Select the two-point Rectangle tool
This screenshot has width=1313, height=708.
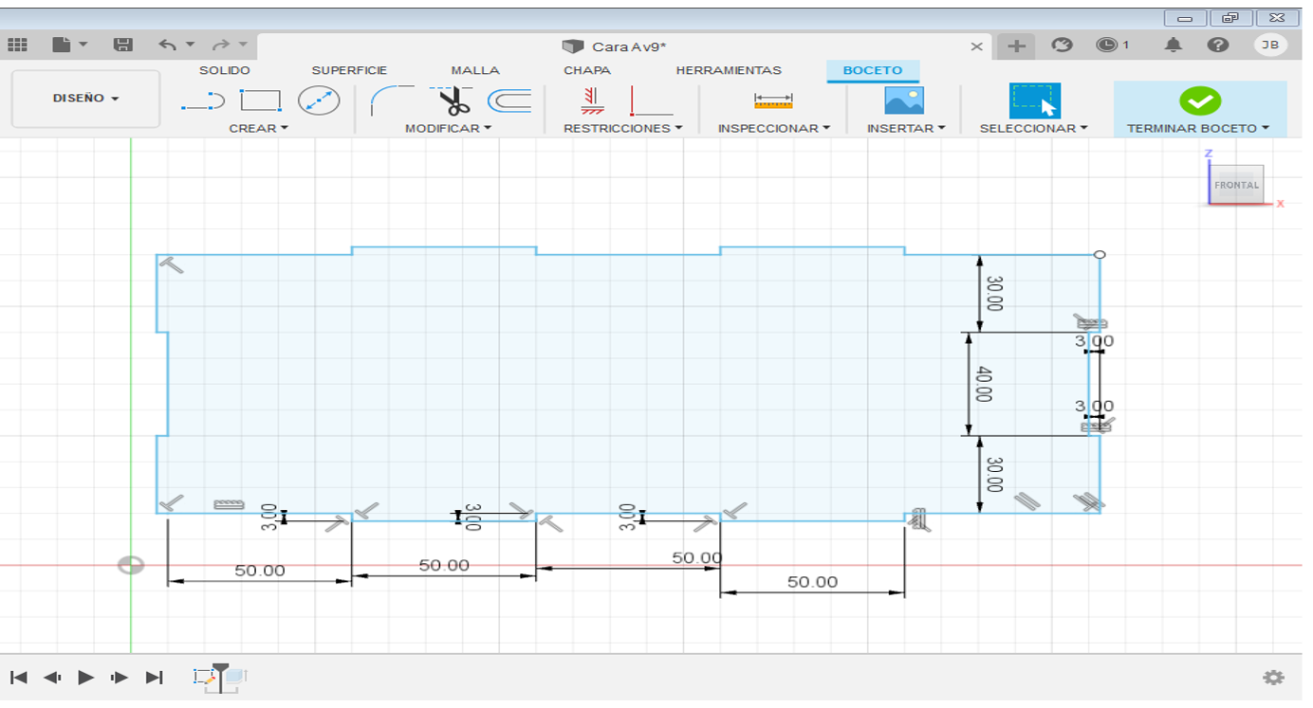pyautogui.click(x=260, y=100)
